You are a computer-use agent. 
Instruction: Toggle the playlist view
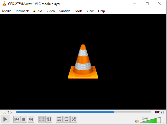pyautogui.click(x=59, y=119)
